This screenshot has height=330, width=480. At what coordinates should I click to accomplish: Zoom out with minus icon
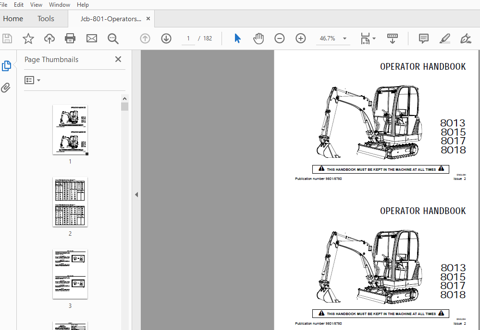click(x=280, y=38)
